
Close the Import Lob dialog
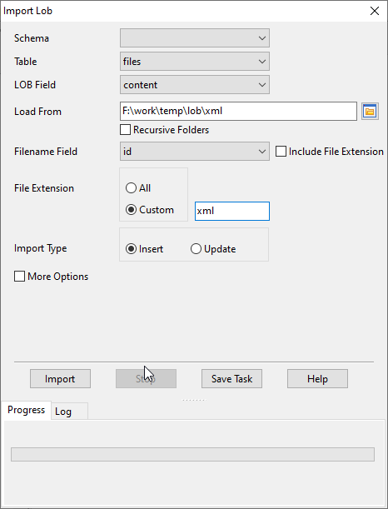click(375, 11)
